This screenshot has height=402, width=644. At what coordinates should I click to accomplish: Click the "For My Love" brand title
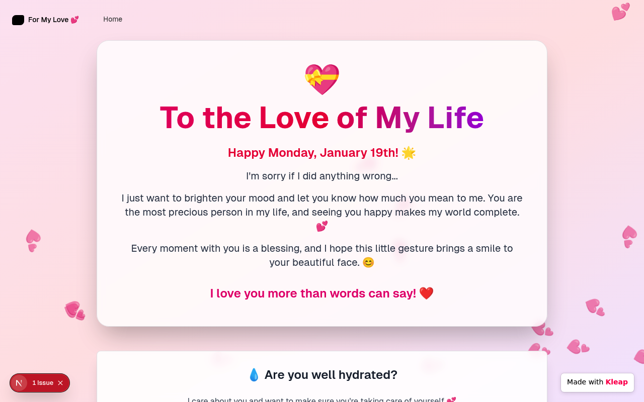pos(48,20)
